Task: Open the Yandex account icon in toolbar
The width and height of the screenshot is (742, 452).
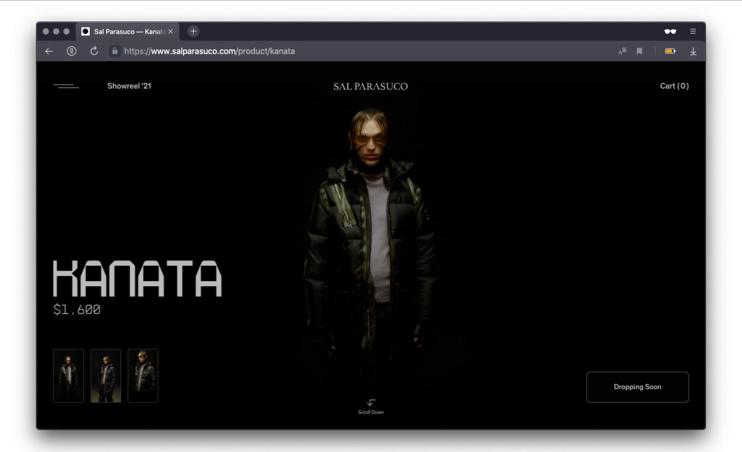Action: 71,51
